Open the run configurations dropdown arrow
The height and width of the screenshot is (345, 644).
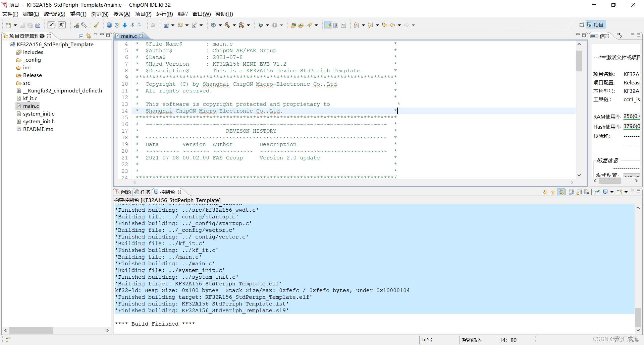(281, 25)
